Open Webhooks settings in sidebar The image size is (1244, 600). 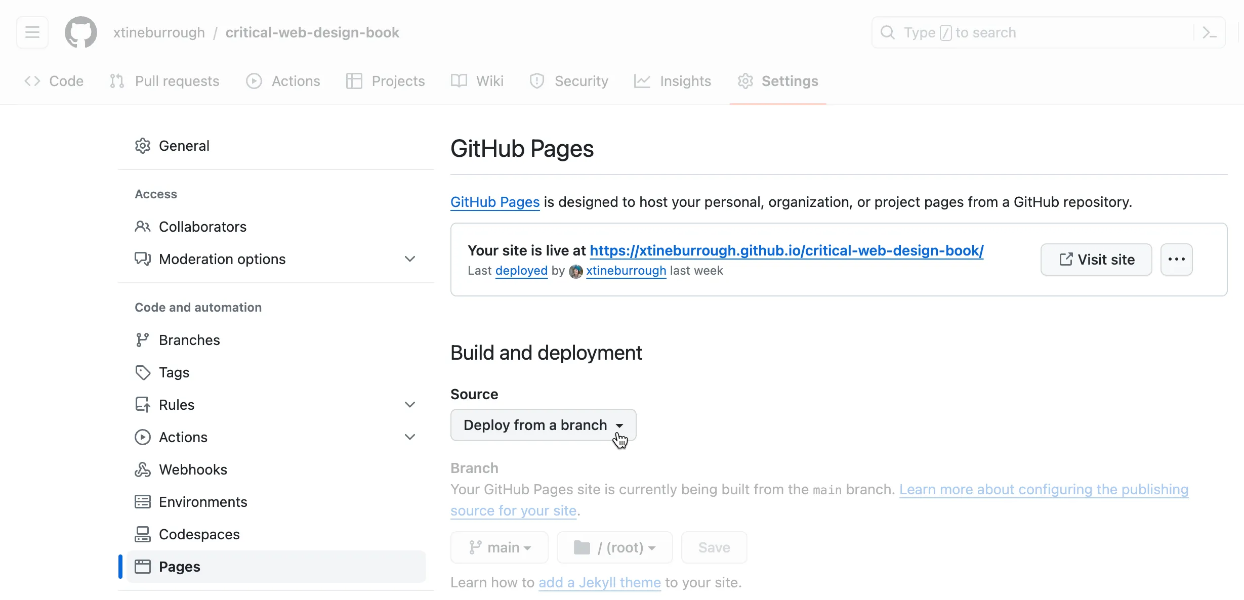click(193, 469)
